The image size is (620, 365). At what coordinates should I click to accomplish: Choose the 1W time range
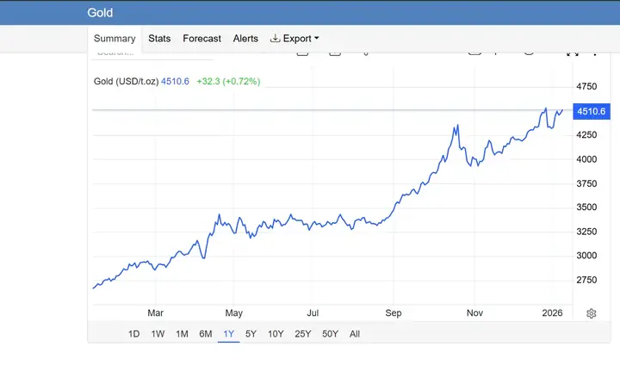click(158, 334)
